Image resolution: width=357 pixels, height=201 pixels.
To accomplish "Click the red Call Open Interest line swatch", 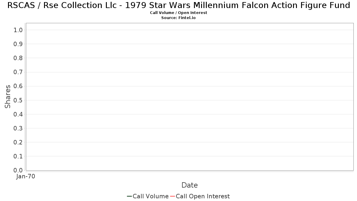I will [172, 196].
